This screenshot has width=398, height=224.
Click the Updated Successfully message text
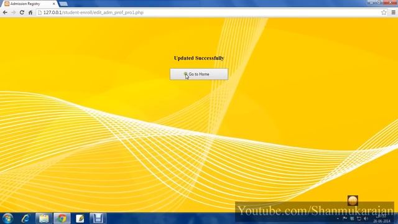click(x=199, y=58)
